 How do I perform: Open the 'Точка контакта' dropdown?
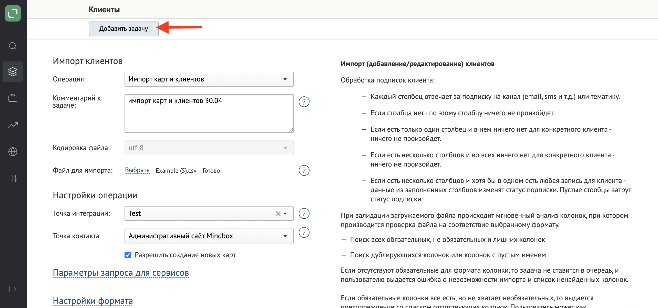click(209, 236)
